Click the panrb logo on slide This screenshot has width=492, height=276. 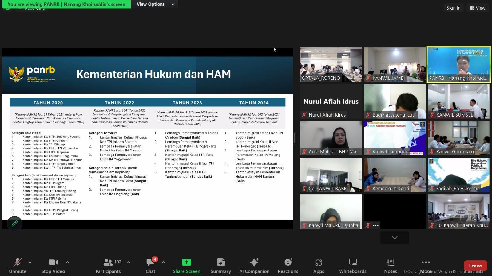tap(32, 74)
